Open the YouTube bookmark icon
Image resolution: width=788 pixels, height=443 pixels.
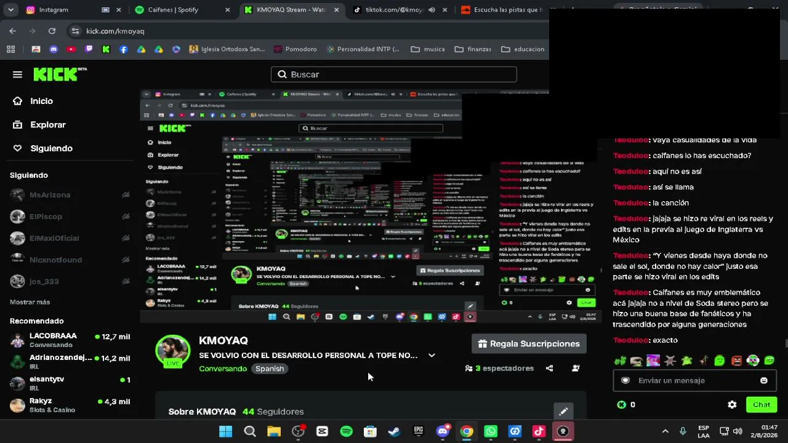point(71,49)
